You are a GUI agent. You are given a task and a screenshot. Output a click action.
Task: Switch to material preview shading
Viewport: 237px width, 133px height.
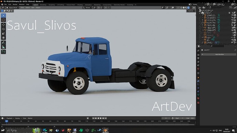tap(186, 8)
